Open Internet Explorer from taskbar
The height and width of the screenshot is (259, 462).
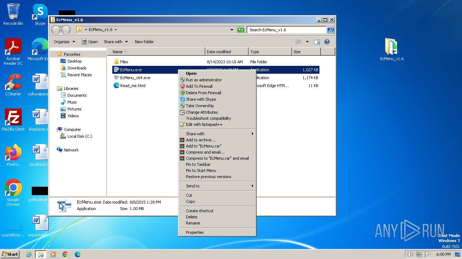click(x=29, y=254)
